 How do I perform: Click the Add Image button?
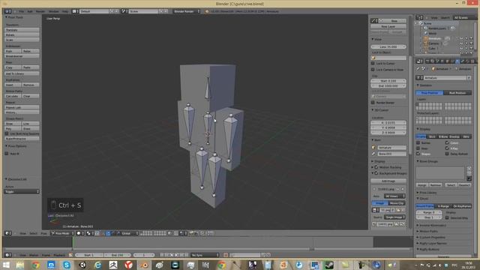(388, 181)
